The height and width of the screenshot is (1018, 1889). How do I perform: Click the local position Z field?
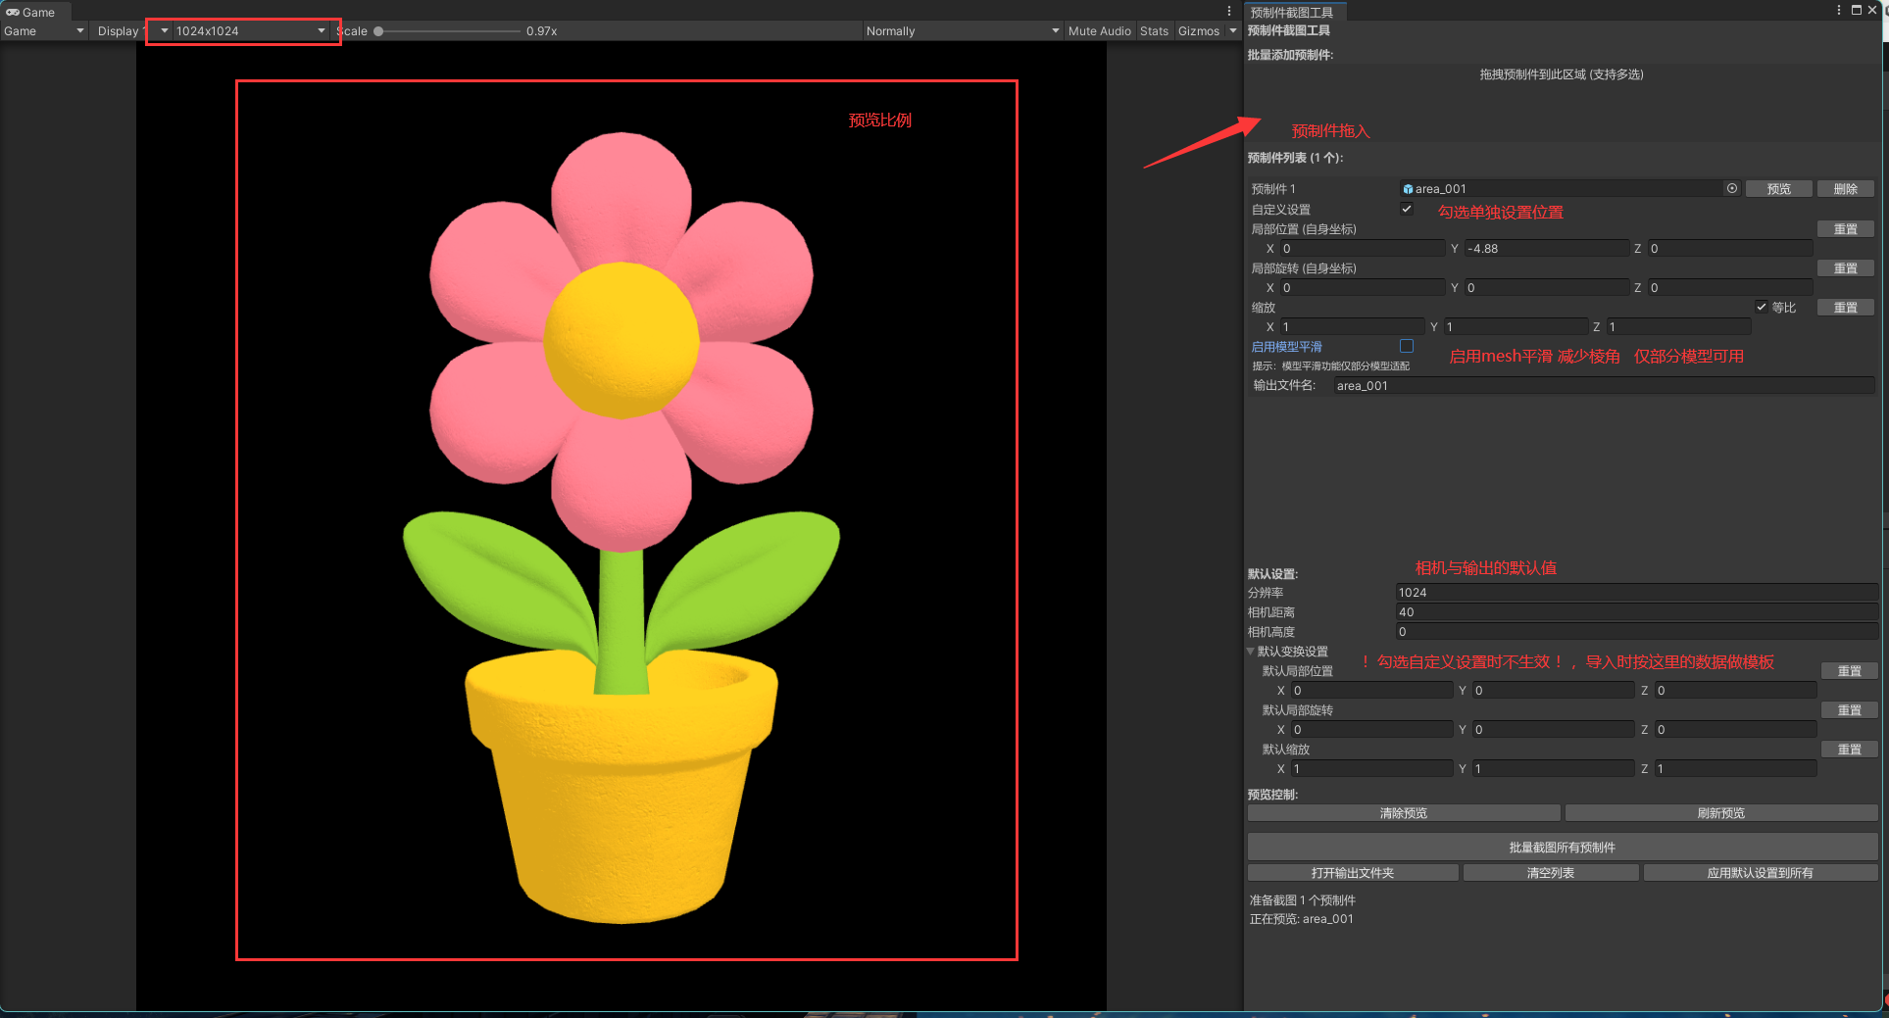coord(1729,248)
